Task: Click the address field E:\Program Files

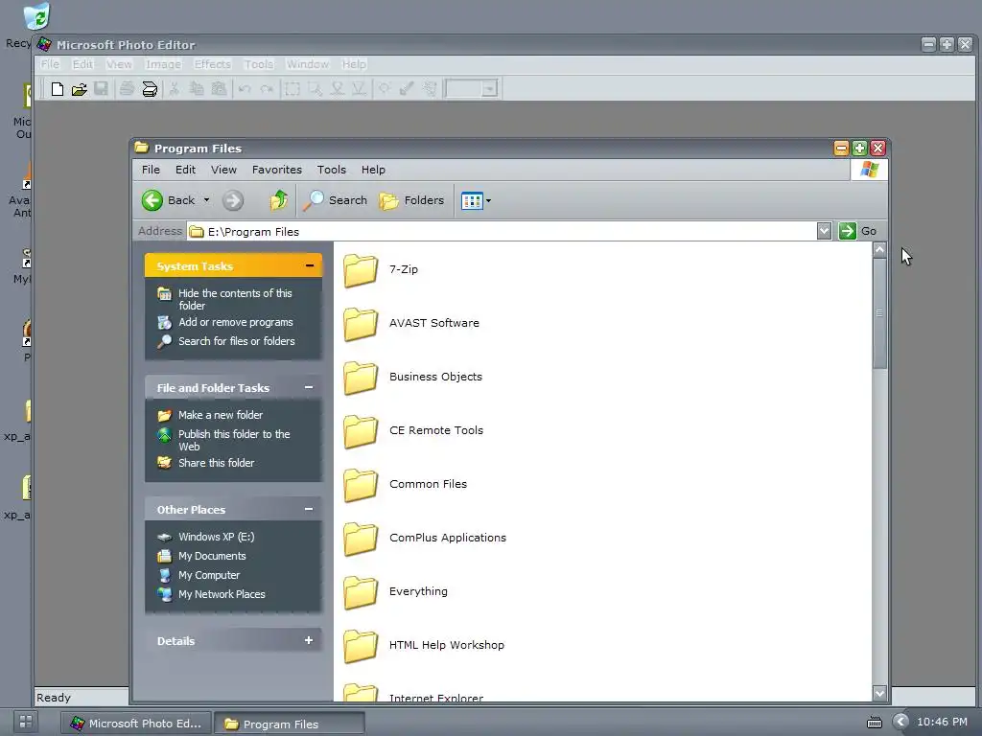Action: [x=501, y=232]
